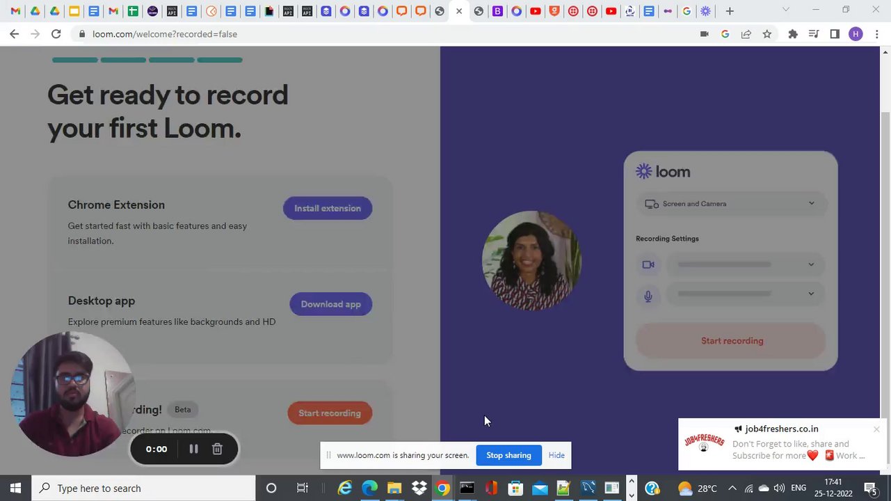The image size is (891, 501).
Task: Expand the microphone source dropdown
Action: [x=745, y=294]
